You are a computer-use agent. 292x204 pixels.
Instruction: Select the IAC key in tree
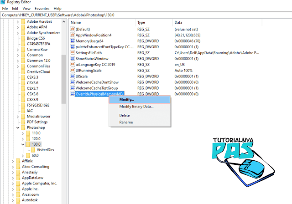[x=30, y=111]
